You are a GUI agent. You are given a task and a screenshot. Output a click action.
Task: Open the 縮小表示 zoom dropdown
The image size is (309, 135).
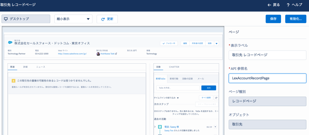pyautogui.click(x=73, y=19)
